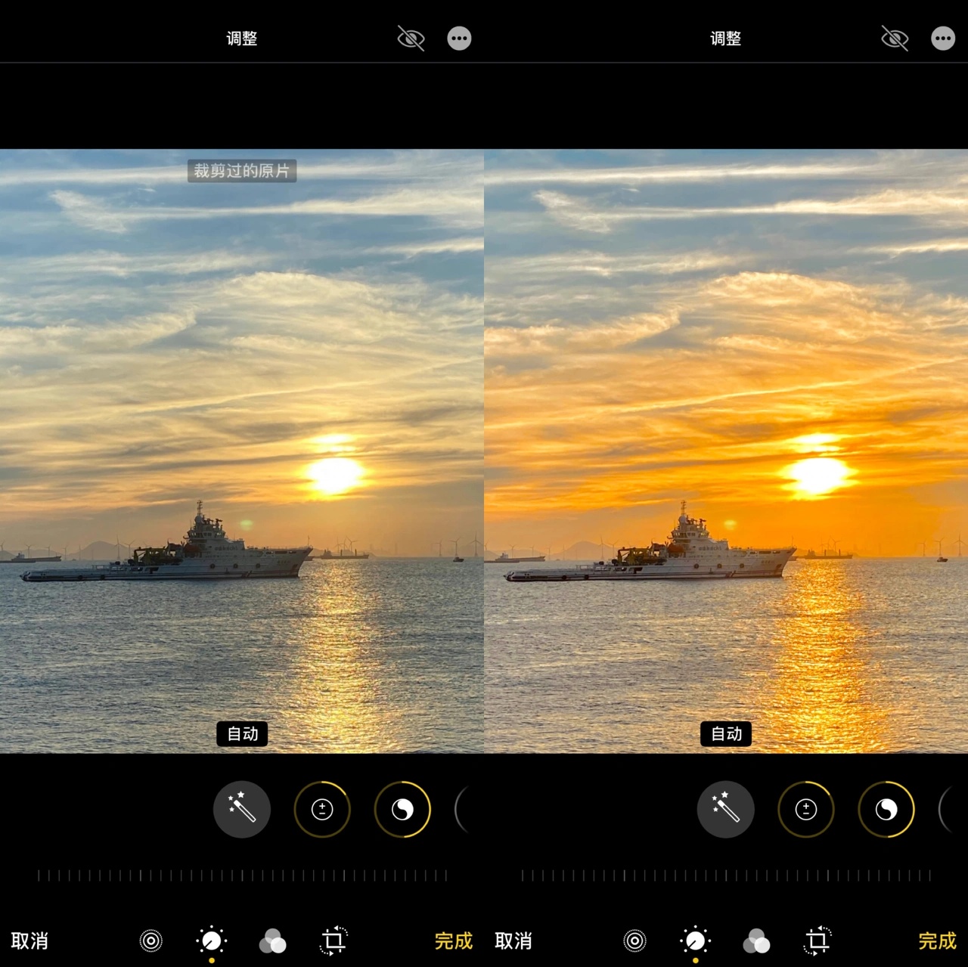This screenshot has height=967, width=968.
Task: Tap the 裁剪过的原片 label on left photo
Action: (x=242, y=171)
